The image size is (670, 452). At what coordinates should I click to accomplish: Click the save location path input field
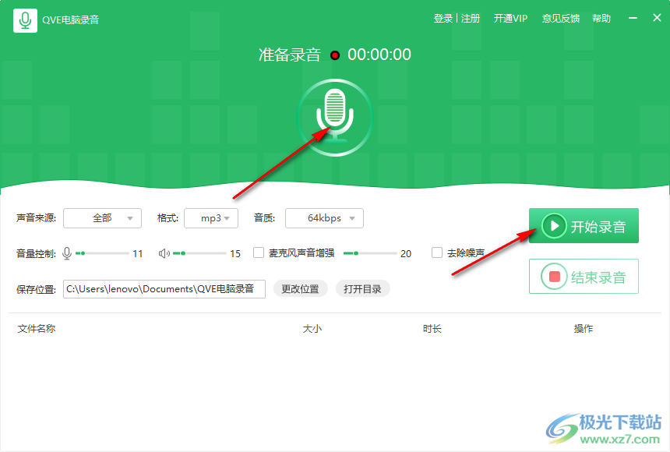click(164, 288)
